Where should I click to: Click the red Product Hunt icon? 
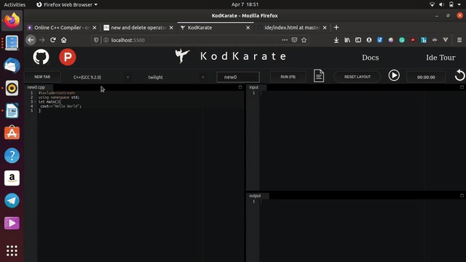68,57
